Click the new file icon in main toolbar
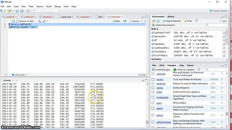 point(1,11)
